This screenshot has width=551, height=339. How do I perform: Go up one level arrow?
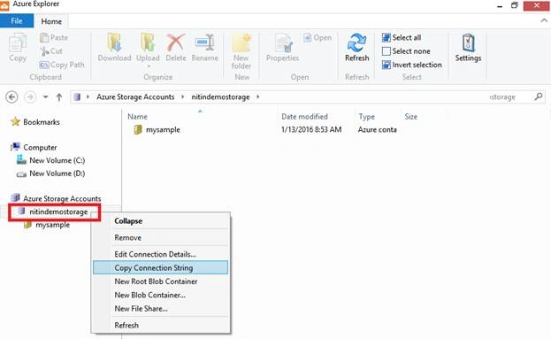coord(59,97)
